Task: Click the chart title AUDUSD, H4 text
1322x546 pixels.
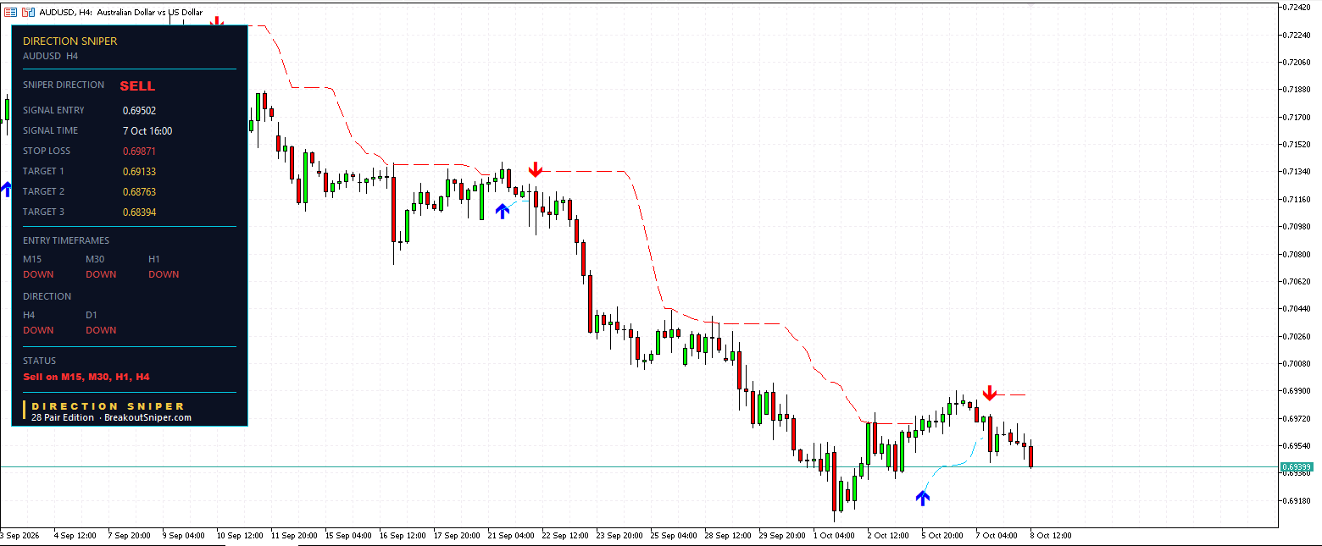Action: coord(67,13)
